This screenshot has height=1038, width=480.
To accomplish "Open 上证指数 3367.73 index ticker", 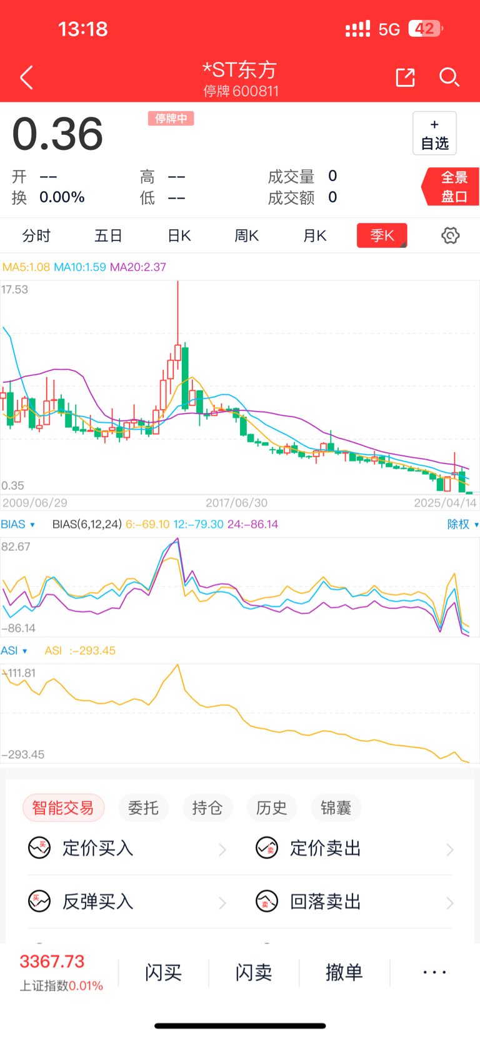I will click(61, 972).
